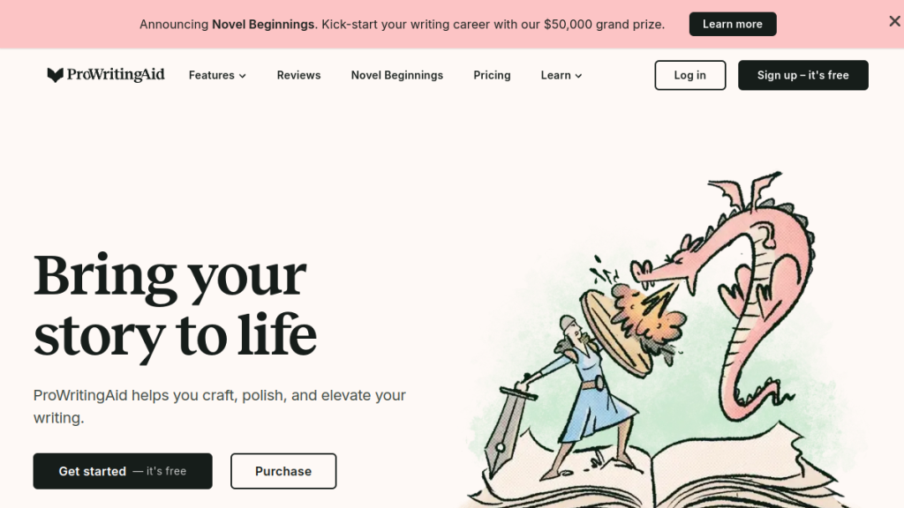Click the ProWritingAid wordmark text
904x508 pixels.
[116, 75]
